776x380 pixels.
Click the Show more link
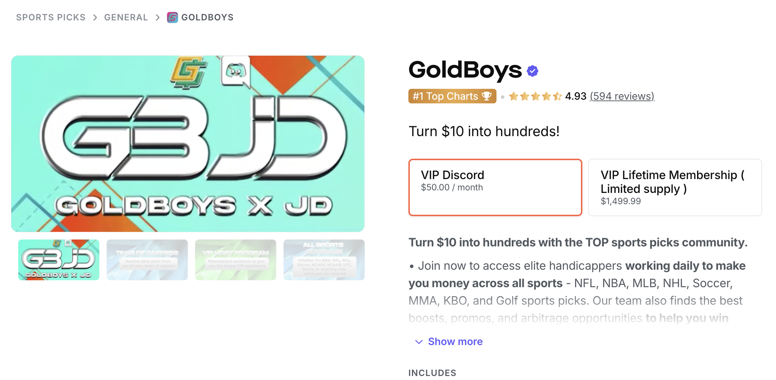click(455, 342)
